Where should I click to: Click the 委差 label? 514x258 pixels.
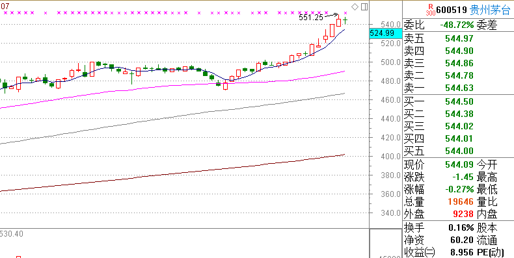click(487, 25)
